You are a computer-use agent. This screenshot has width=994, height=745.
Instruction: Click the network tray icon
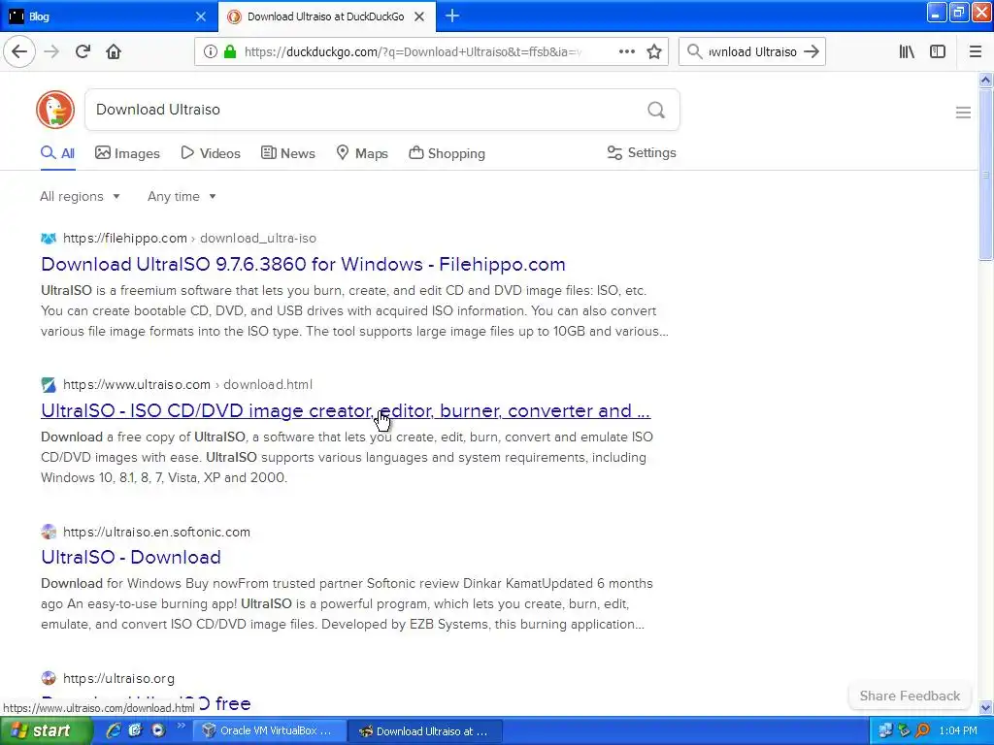pos(885,731)
